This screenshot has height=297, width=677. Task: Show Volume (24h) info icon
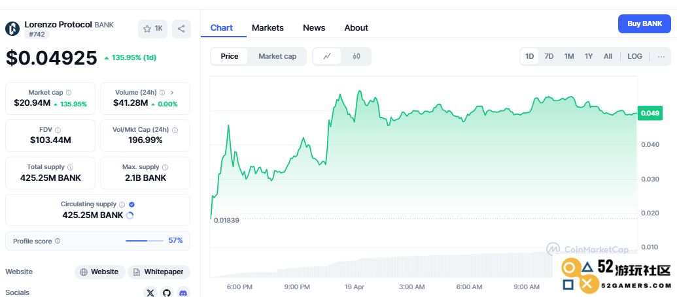pos(162,93)
